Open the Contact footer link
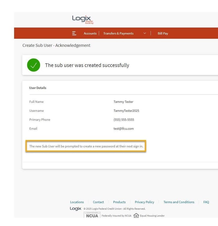This screenshot has width=218, height=226. coord(98,202)
